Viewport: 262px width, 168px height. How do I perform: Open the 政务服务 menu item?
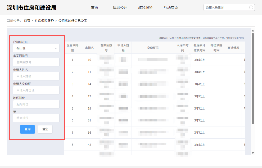[145, 7]
